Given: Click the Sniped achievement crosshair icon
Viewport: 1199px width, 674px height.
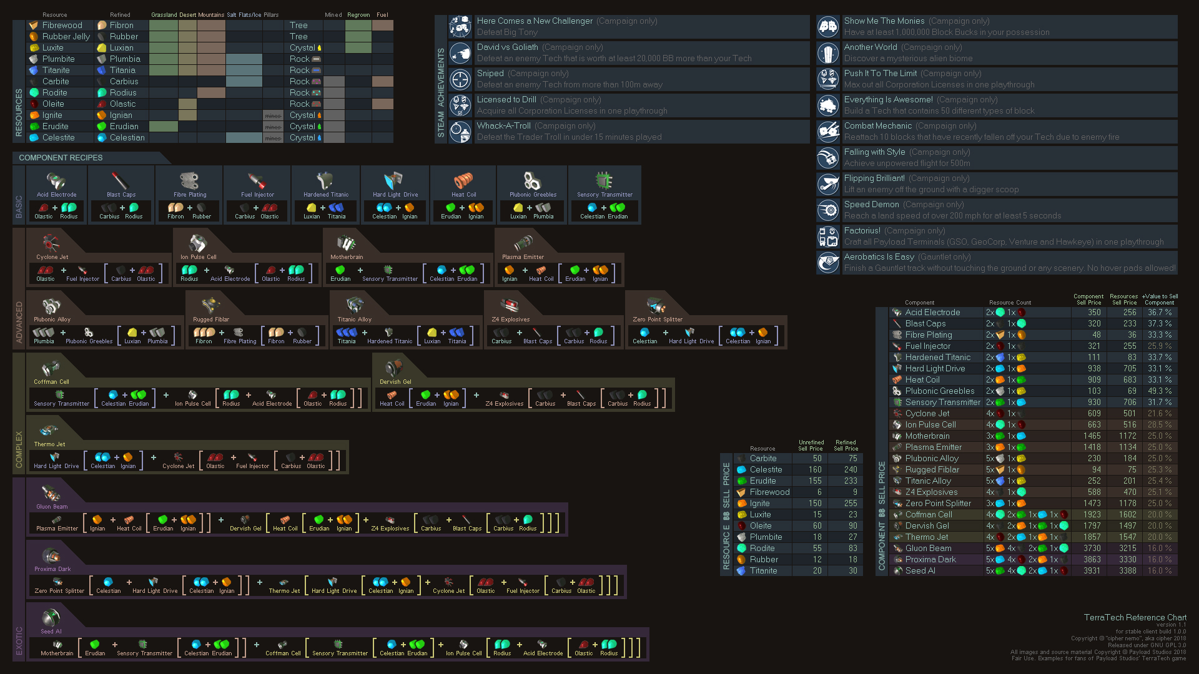Looking at the screenshot, I should click(x=460, y=79).
